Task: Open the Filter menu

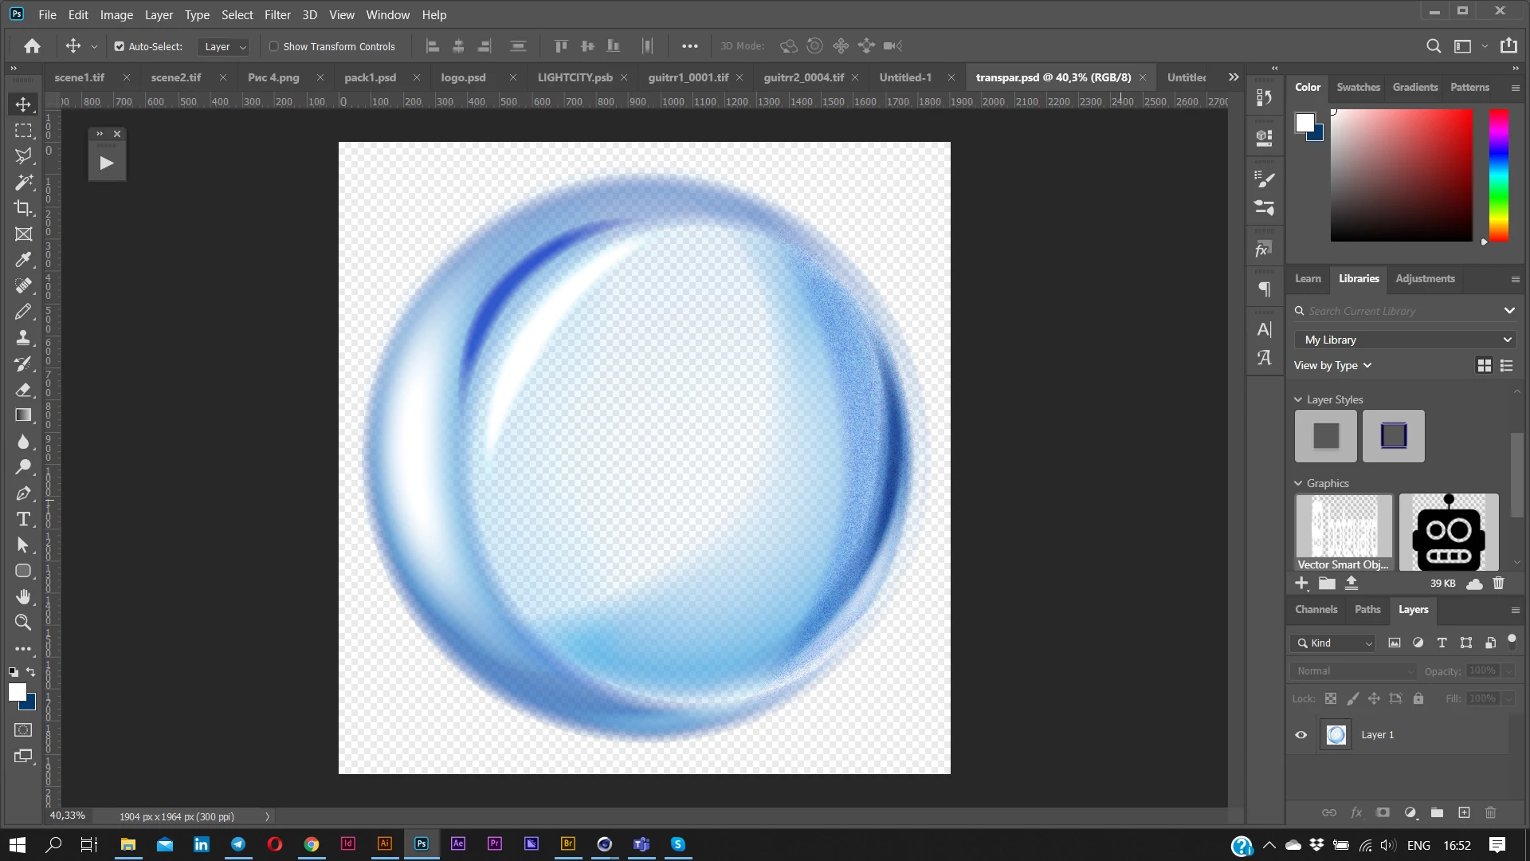Action: (277, 14)
